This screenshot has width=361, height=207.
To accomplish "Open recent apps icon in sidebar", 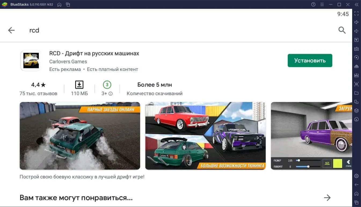I will click(356, 202).
